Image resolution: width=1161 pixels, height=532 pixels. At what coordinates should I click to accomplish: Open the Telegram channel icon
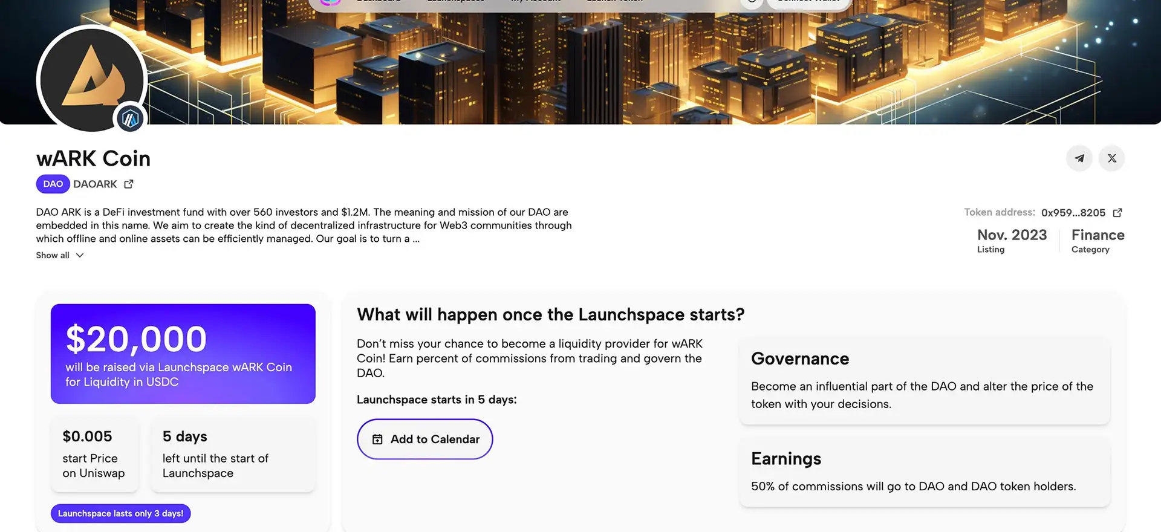click(x=1079, y=158)
